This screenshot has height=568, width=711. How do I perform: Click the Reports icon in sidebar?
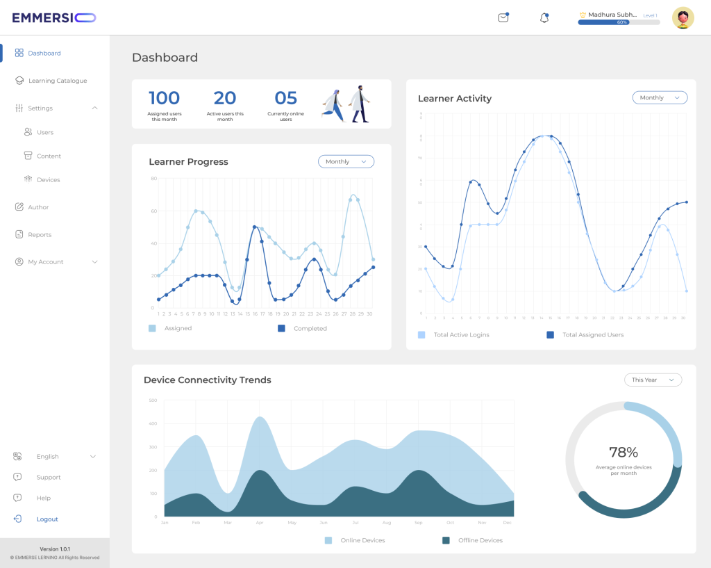[x=19, y=235]
